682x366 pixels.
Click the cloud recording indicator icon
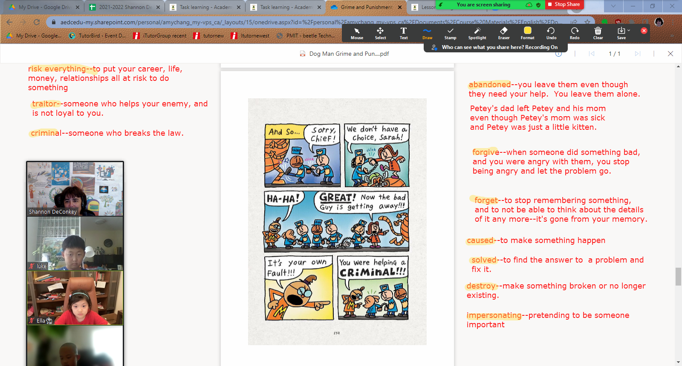coord(529,5)
